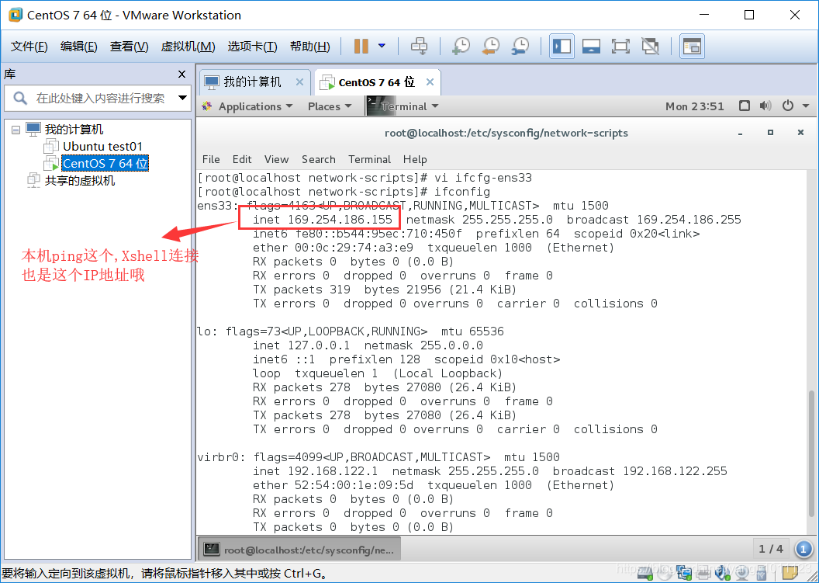This screenshot has width=819, height=583.
Task: Open the 虚拟机(M) menu
Action: pyautogui.click(x=188, y=47)
